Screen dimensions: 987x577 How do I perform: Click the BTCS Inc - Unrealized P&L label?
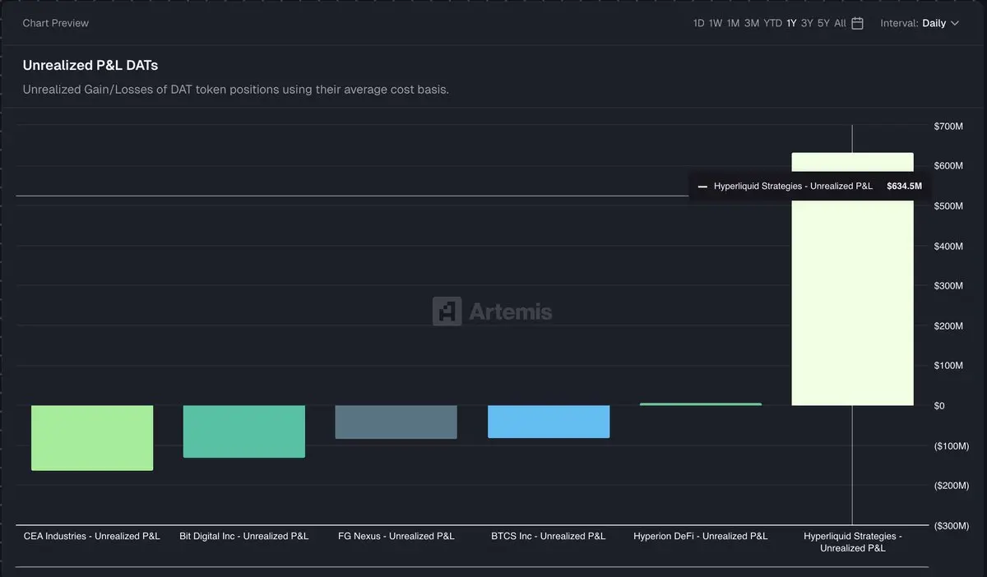[x=549, y=536]
